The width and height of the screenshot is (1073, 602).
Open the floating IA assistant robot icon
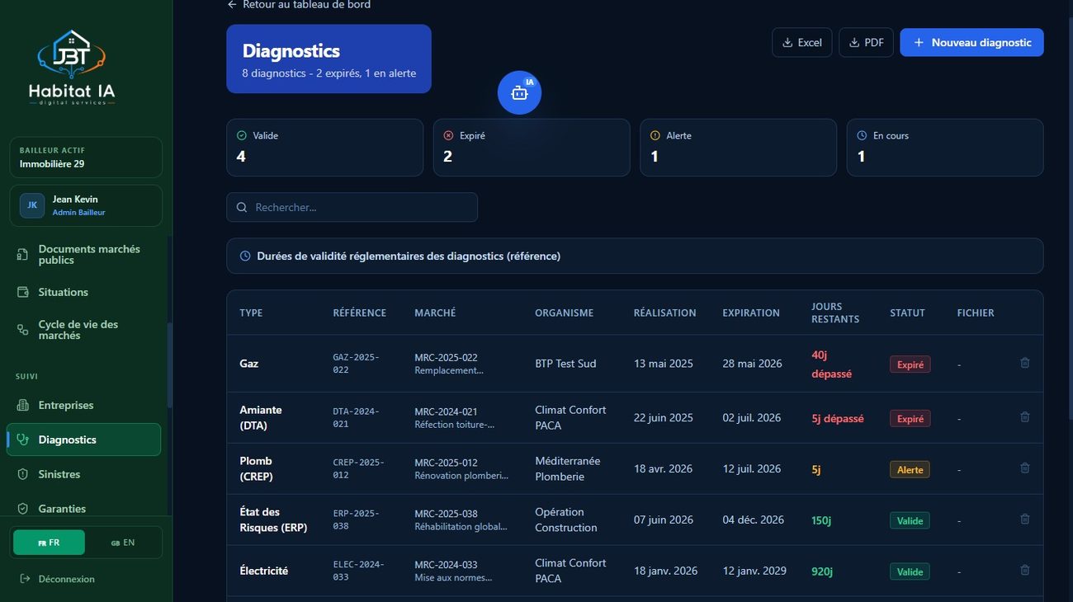coord(519,93)
